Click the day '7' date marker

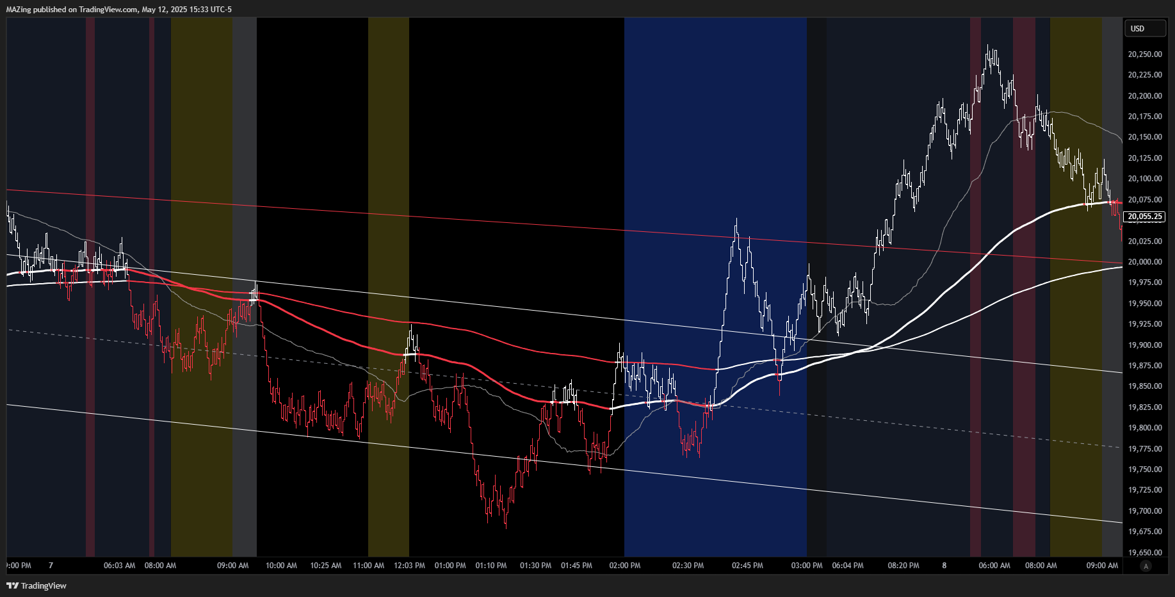51,566
